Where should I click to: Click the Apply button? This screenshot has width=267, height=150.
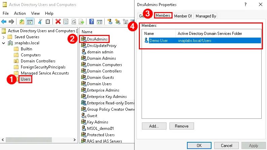click(x=253, y=145)
